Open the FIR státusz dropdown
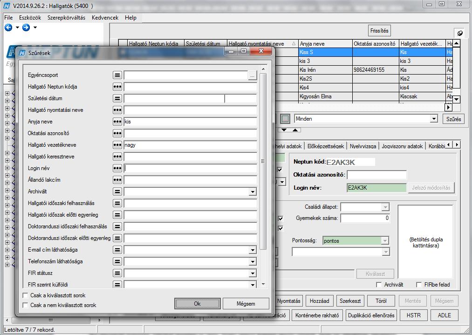 tap(253, 273)
